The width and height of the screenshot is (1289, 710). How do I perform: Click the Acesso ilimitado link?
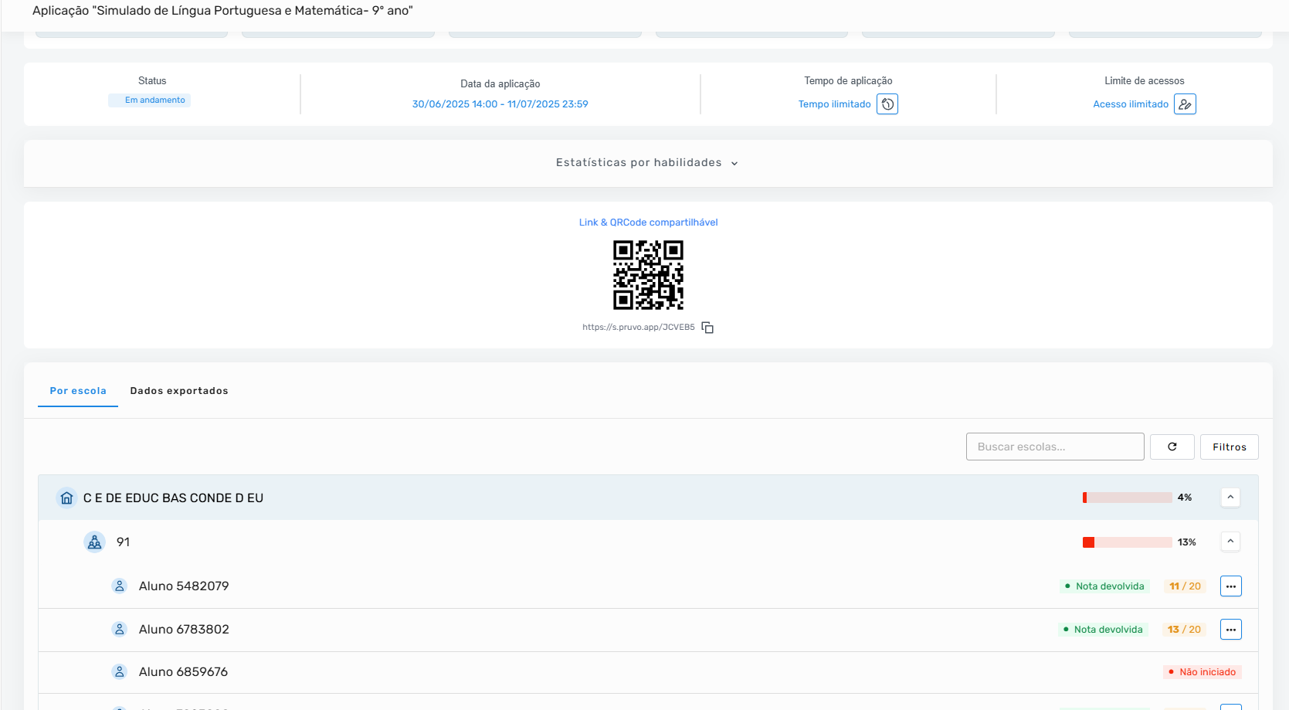click(x=1131, y=104)
